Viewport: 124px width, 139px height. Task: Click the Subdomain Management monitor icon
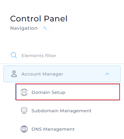(x=24, y=111)
